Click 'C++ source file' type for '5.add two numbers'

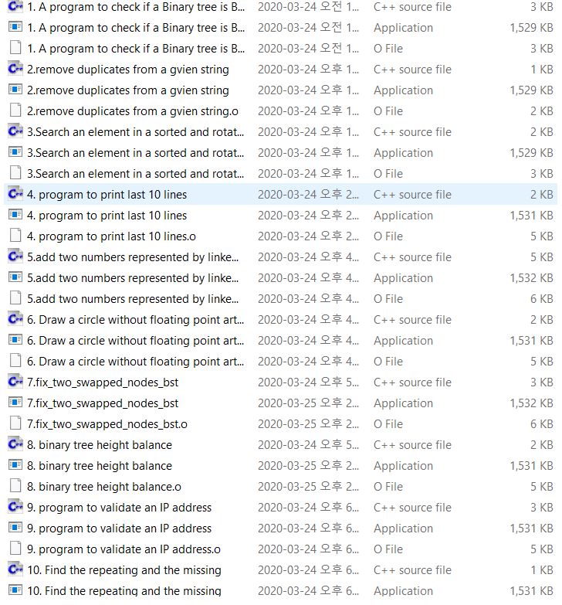[412, 257]
